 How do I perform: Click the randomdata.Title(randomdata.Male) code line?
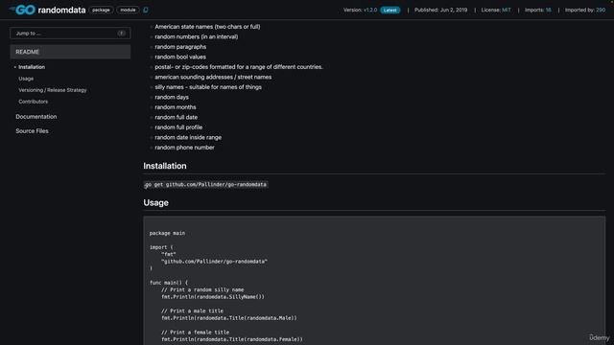point(229,318)
